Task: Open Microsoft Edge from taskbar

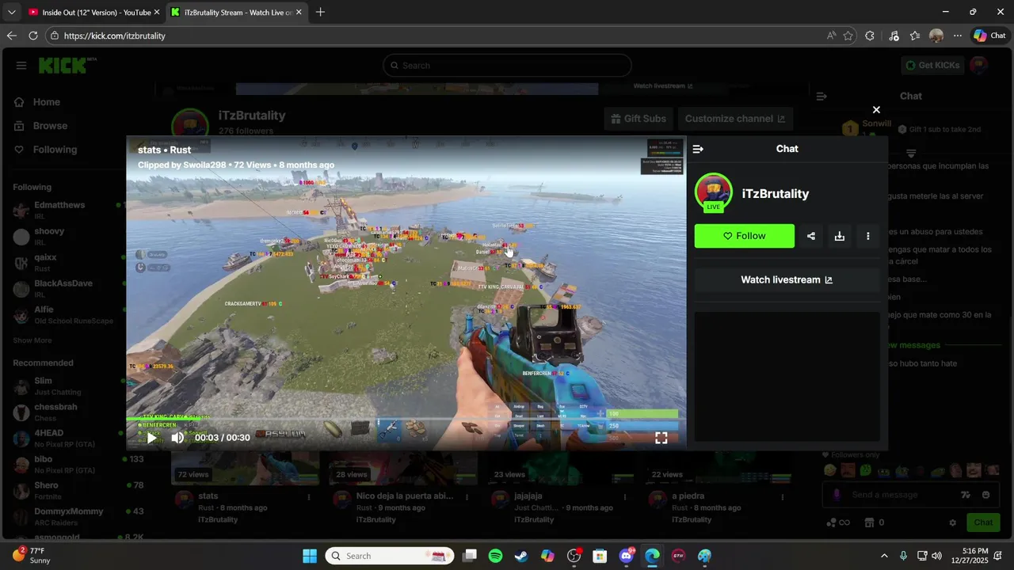Action: coord(652,556)
